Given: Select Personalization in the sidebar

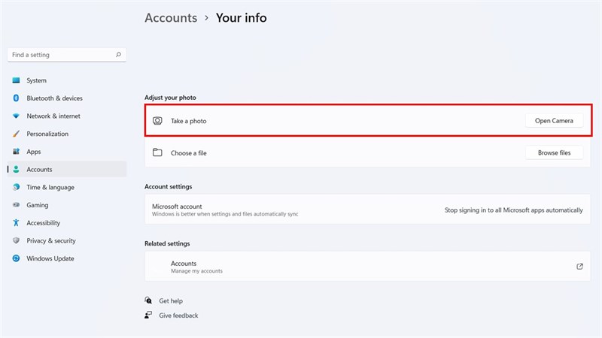Looking at the screenshot, I should tap(67, 134).
